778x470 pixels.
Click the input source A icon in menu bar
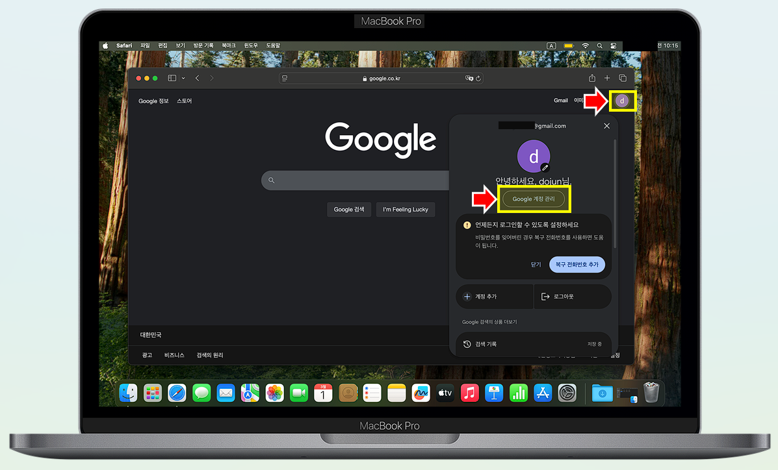click(551, 45)
